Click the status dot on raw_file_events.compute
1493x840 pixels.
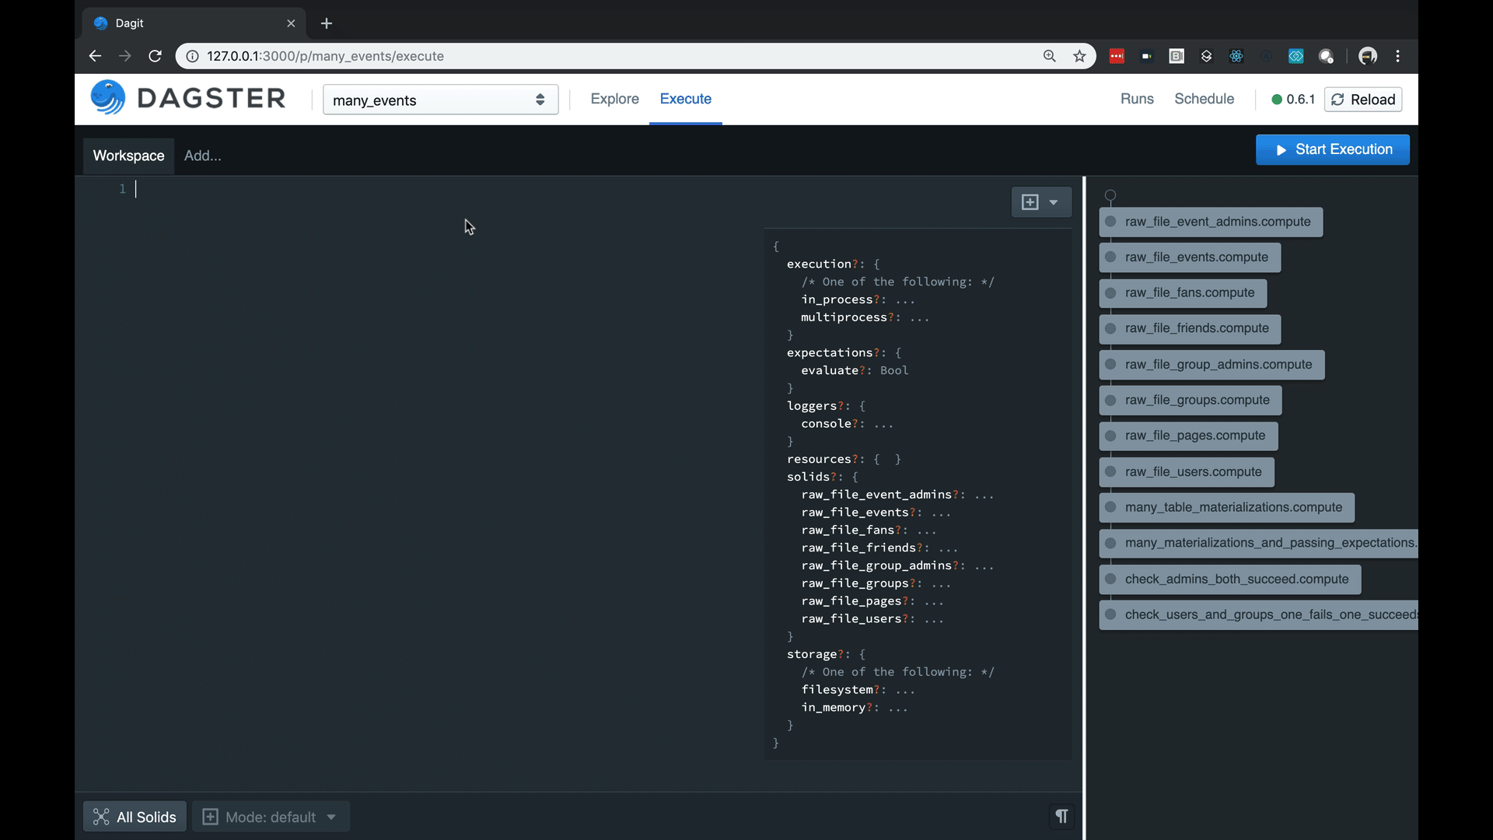pyautogui.click(x=1110, y=257)
